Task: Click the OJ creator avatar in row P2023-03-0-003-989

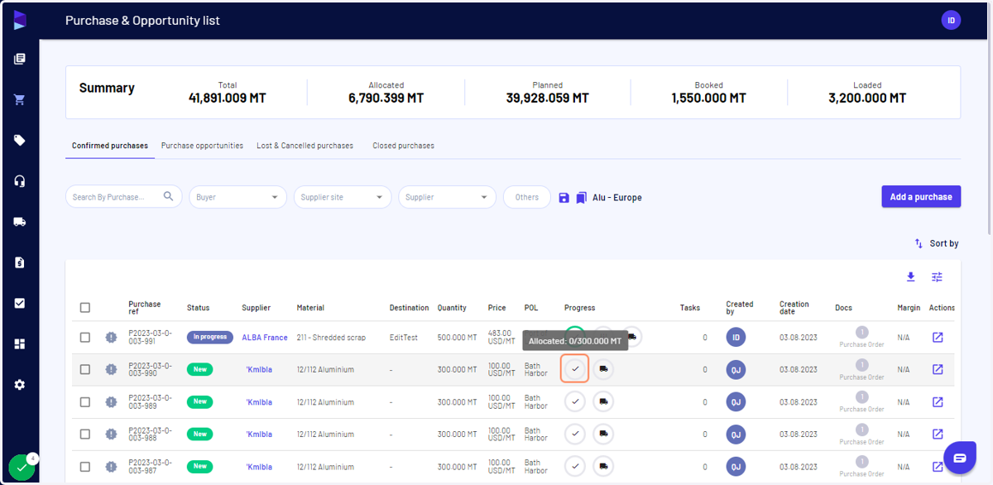Action: click(x=736, y=402)
